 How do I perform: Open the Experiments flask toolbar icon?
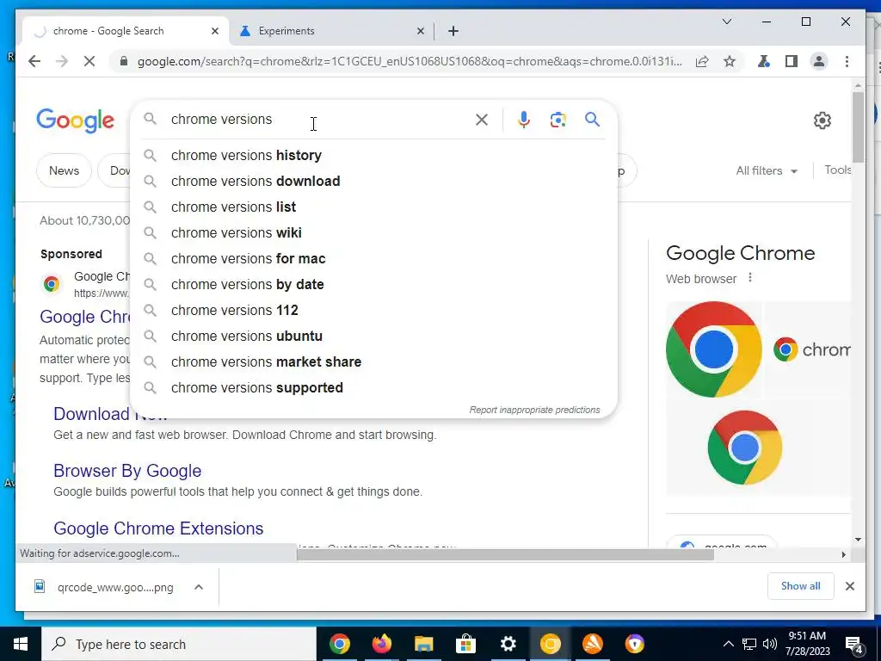764,61
